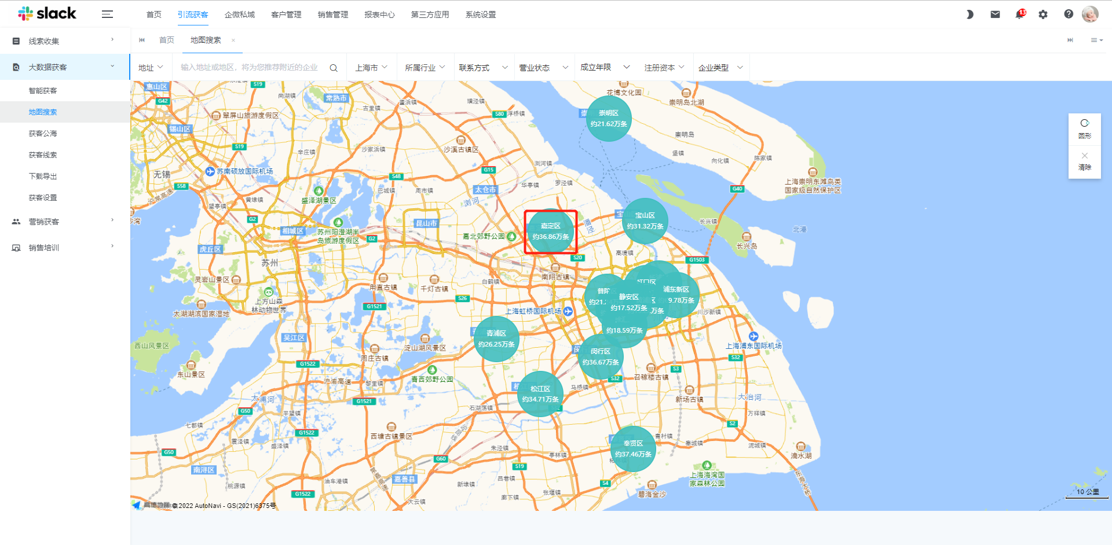The width and height of the screenshot is (1112, 545).
Task: Open 销售管理 top menu
Action: click(333, 14)
